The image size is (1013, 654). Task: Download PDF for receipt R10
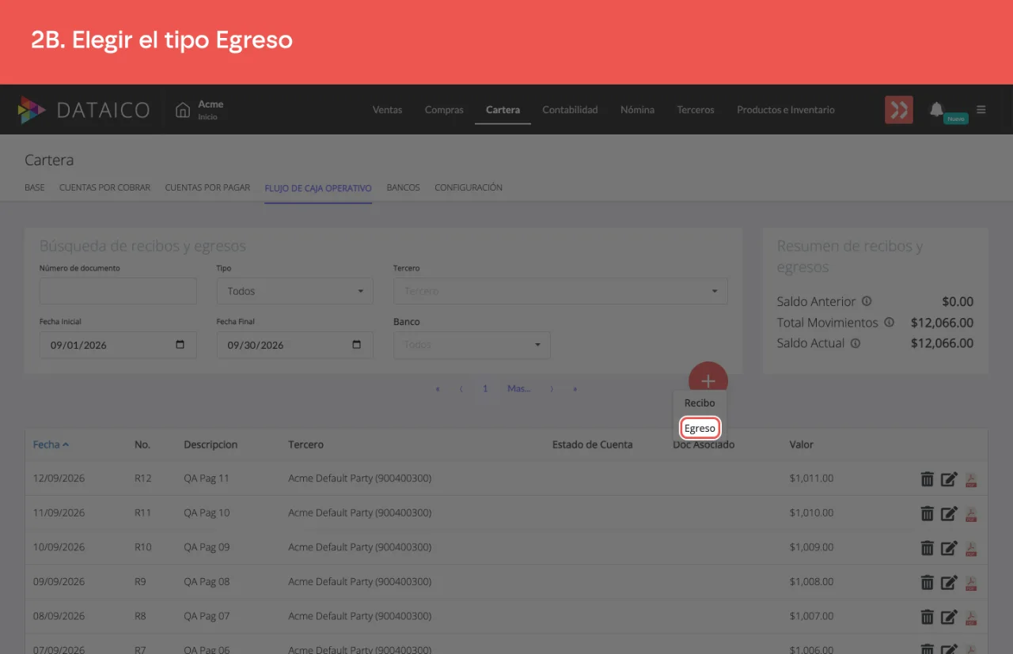971,547
